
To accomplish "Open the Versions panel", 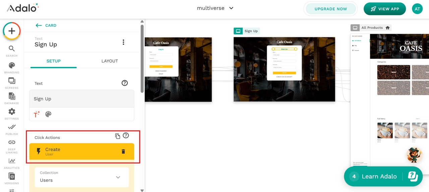I will [x=12, y=179].
